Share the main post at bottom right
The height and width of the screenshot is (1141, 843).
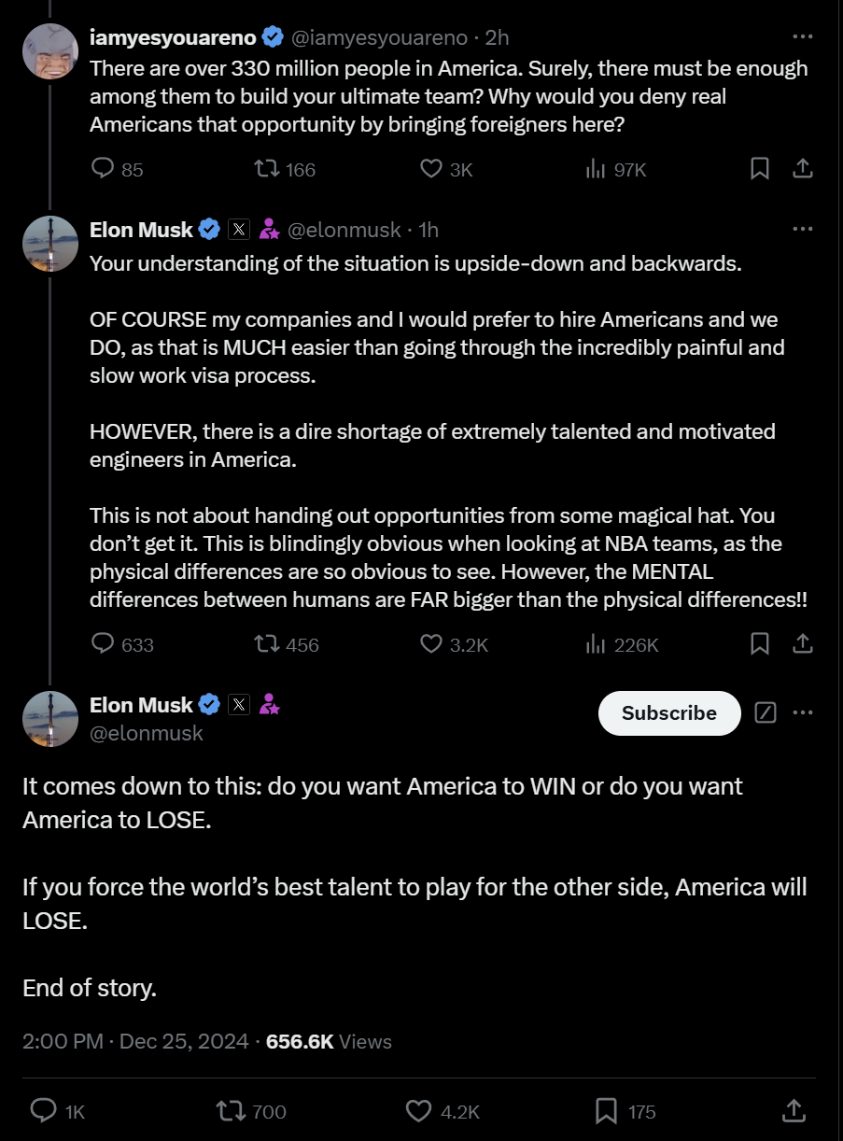[x=793, y=1110]
